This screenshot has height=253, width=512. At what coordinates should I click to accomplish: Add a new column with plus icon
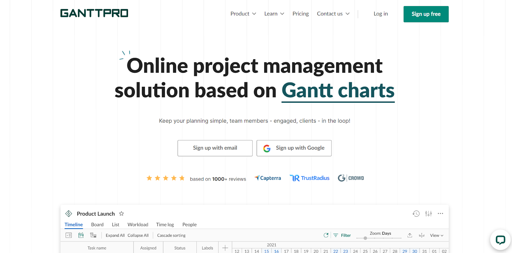[225, 248]
